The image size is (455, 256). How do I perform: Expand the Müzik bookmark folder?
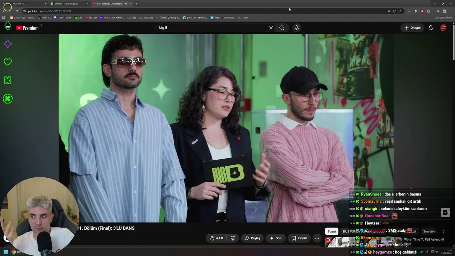pos(243,18)
